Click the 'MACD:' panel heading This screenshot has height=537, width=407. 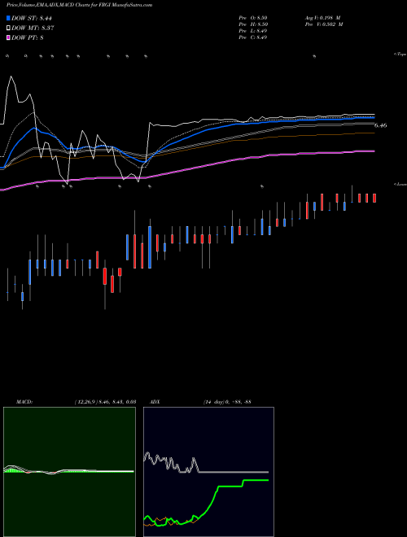pyautogui.click(x=24, y=402)
